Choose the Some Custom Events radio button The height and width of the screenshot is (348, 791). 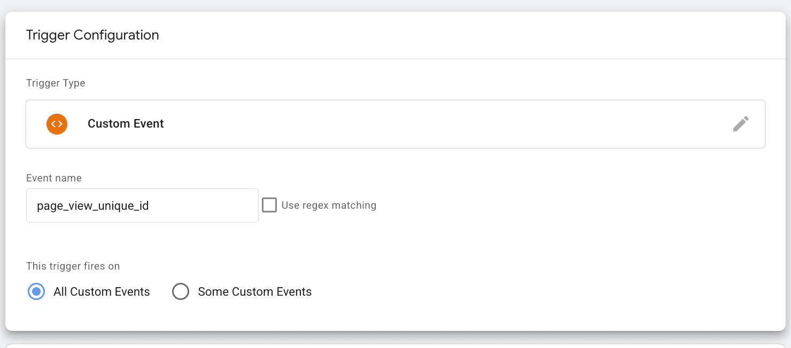click(x=181, y=292)
